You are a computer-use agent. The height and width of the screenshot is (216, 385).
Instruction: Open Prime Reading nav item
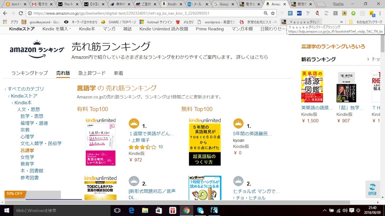tap(210, 29)
